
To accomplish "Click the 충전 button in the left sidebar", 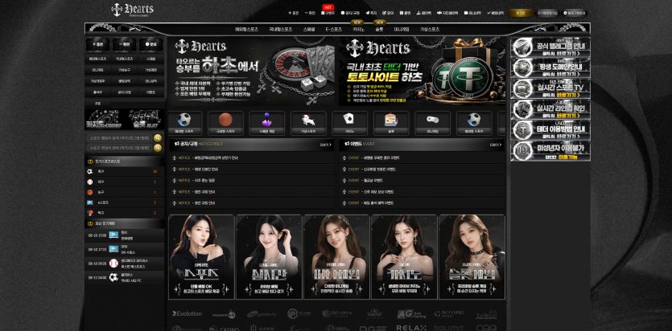I will coord(97,44).
